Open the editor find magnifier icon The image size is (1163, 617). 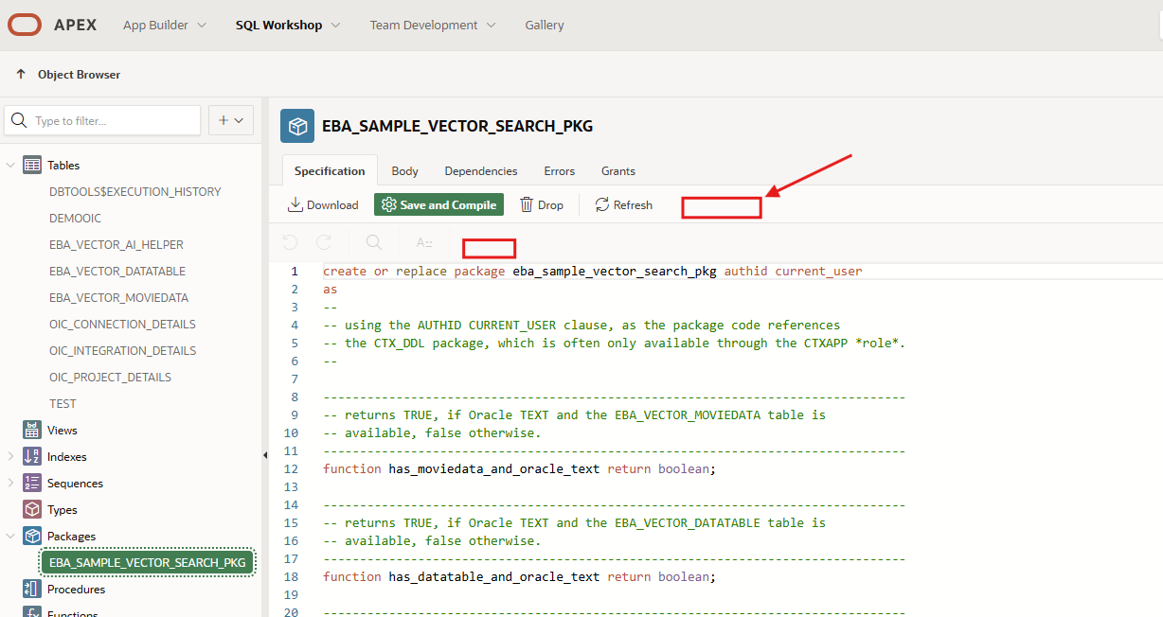click(374, 243)
